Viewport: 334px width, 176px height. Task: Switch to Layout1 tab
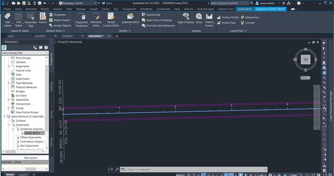[23, 174]
